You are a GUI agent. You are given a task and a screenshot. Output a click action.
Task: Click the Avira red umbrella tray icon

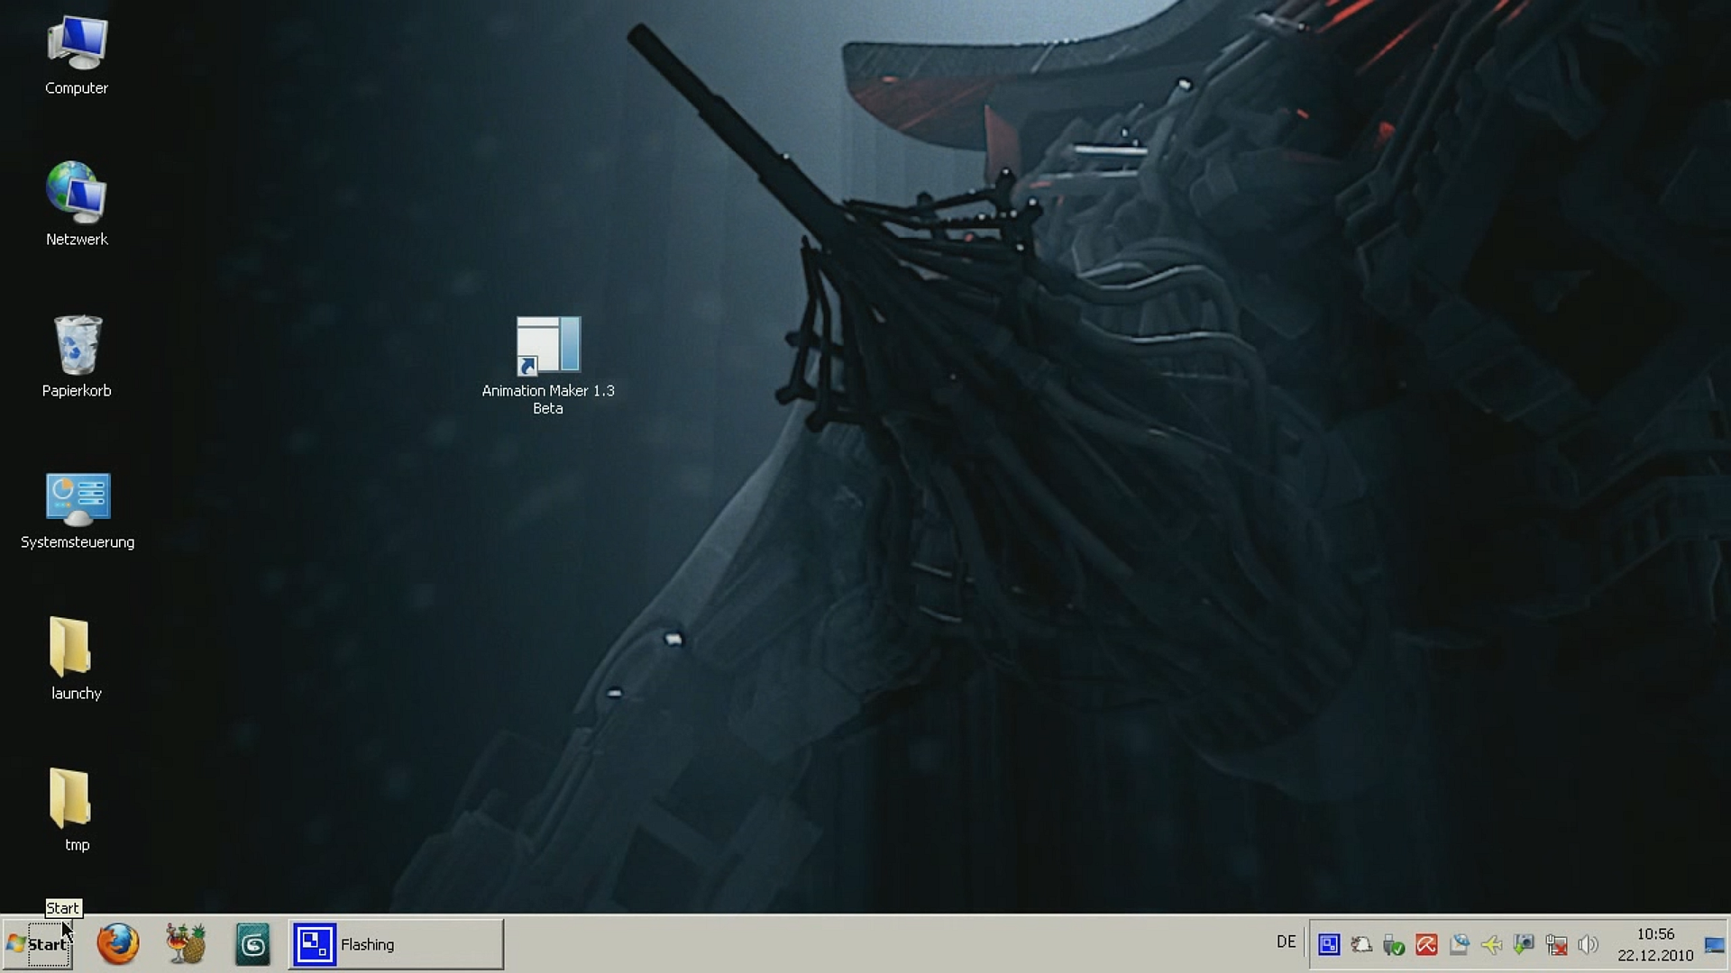coord(1426,944)
